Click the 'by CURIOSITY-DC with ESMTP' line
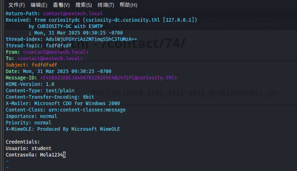The width and height of the screenshot is (297, 171). coord(66,27)
